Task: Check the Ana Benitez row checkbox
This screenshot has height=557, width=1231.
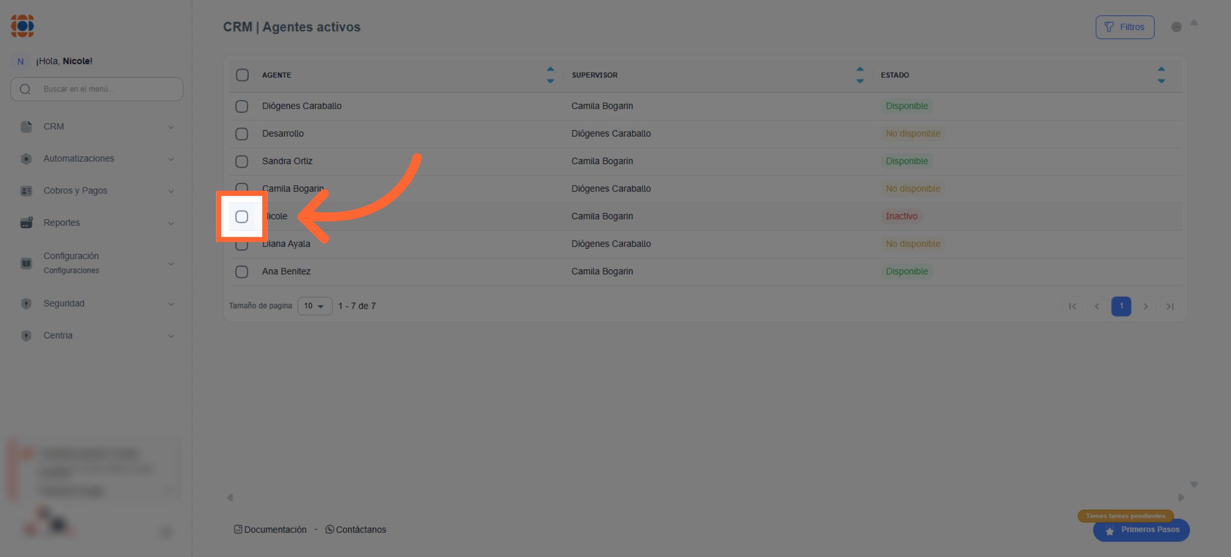Action: pyautogui.click(x=242, y=271)
